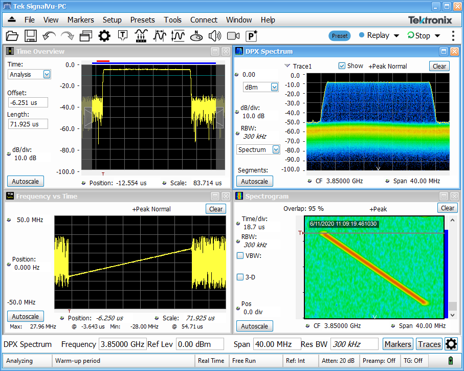This screenshot has height=371, width=464.
Task: Click the Traces button
Action: [x=429, y=344]
